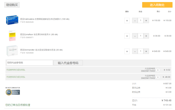Increase quantity of Zymafluor item
The width and height of the screenshot is (175, 110).
(146, 36)
